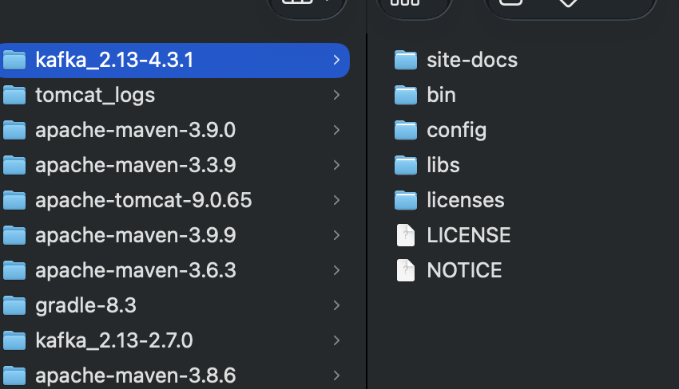This screenshot has height=389, width=679.
Task: Click the libs folder icon
Action: (x=406, y=165)
